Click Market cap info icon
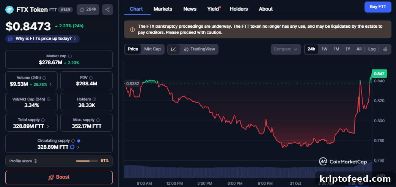 [70, 56]
